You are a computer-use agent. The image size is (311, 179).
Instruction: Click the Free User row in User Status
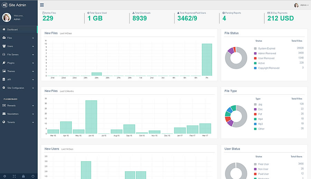(279, 164)
